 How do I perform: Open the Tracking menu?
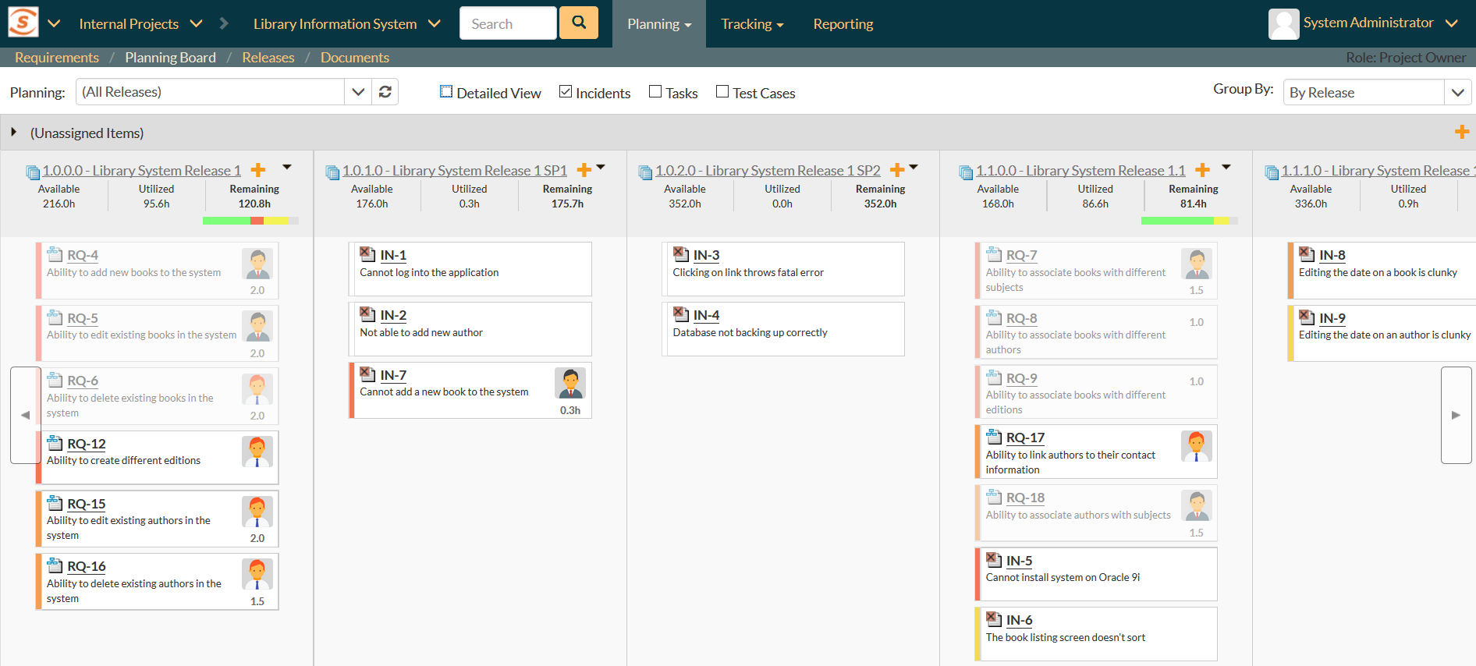[752, 23]
